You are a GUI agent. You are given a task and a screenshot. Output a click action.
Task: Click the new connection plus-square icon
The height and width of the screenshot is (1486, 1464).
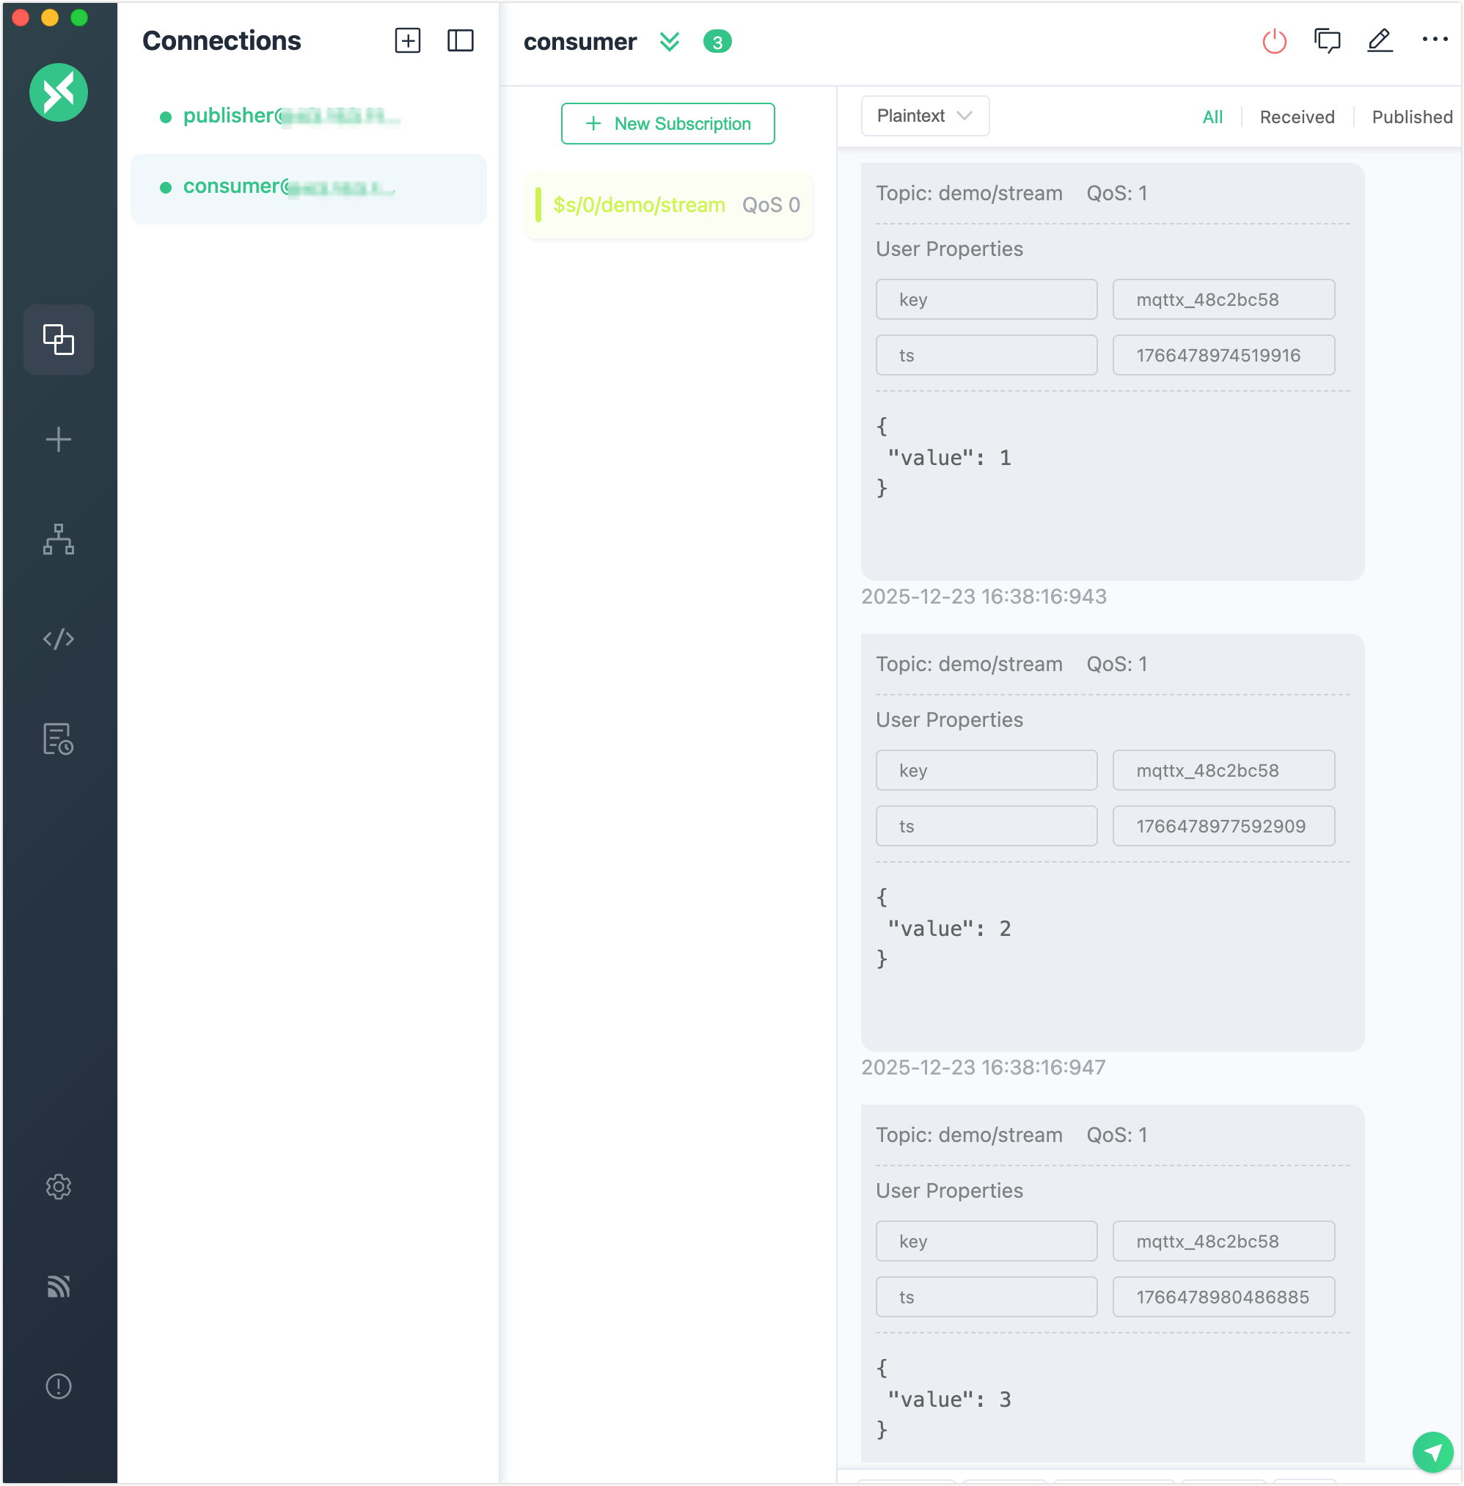pos(408,41)
